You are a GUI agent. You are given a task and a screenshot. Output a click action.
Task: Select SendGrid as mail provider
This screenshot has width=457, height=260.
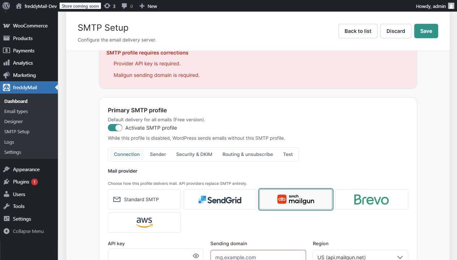tap(220, 199)
